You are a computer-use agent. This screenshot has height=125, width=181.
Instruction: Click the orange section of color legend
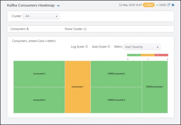click(x=148, y=55)
